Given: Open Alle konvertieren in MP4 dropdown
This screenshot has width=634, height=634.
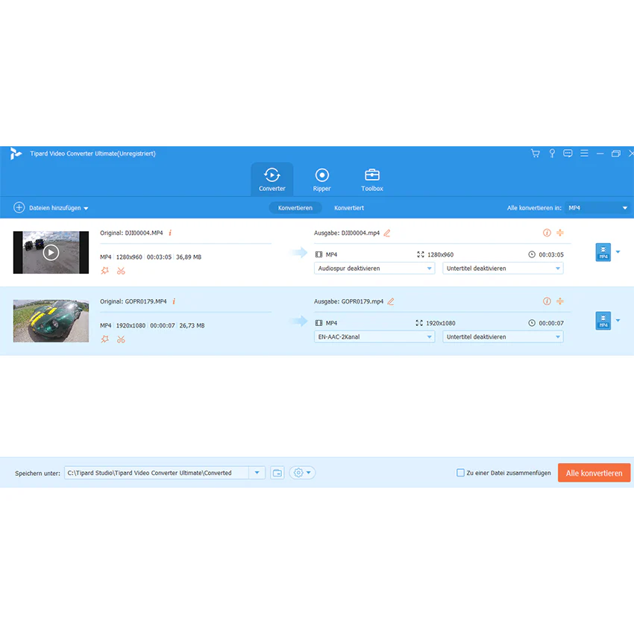Looking at the screenshot, I should click(597, 208).
